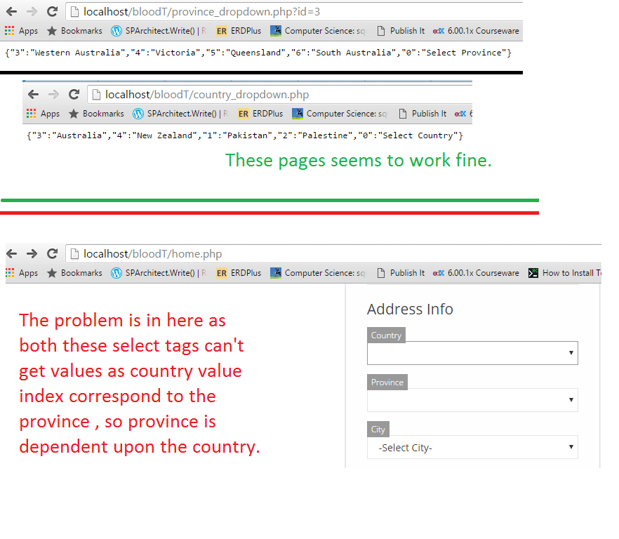Open Apps shortcut in home.php browser
This screenshot has height=539, width=619.
coord(22,273)
